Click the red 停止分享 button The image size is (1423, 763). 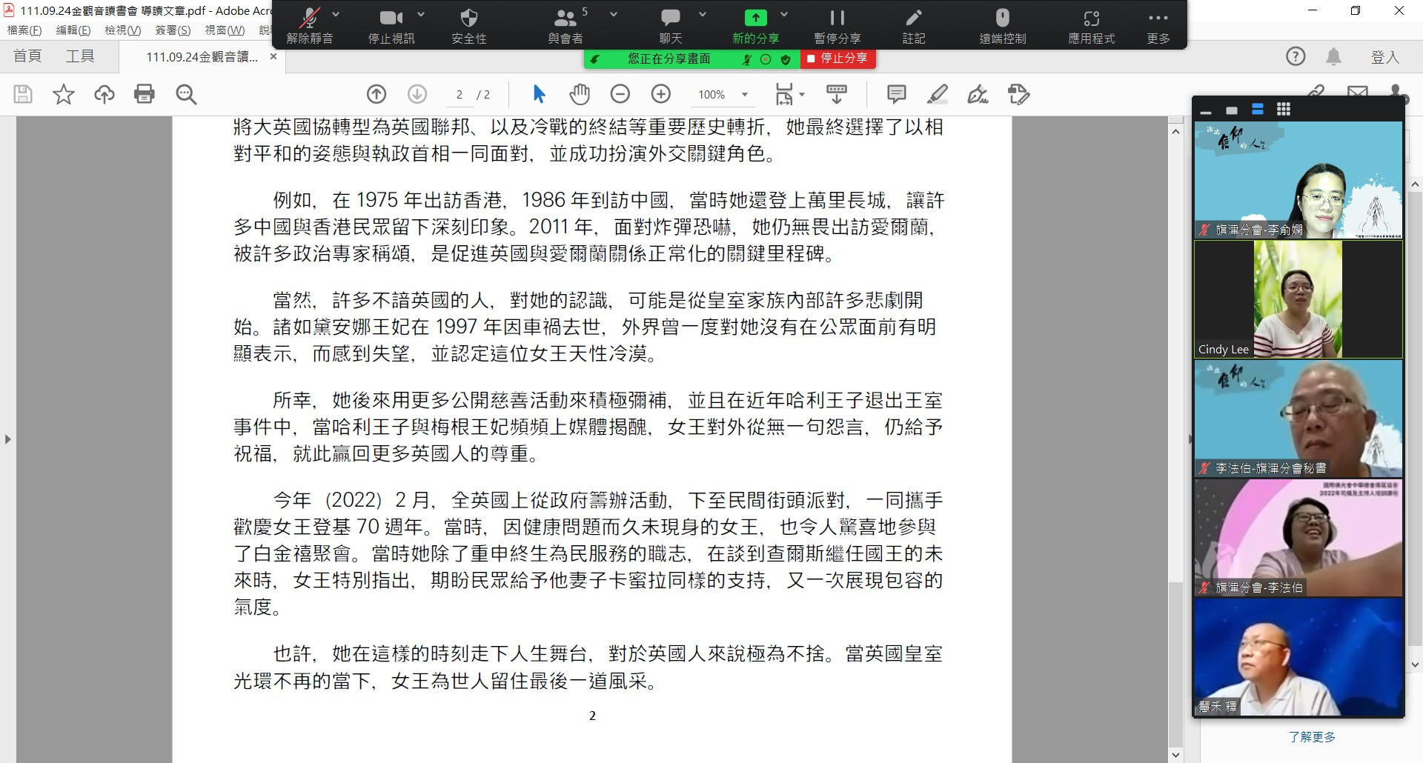pos(837,59)
